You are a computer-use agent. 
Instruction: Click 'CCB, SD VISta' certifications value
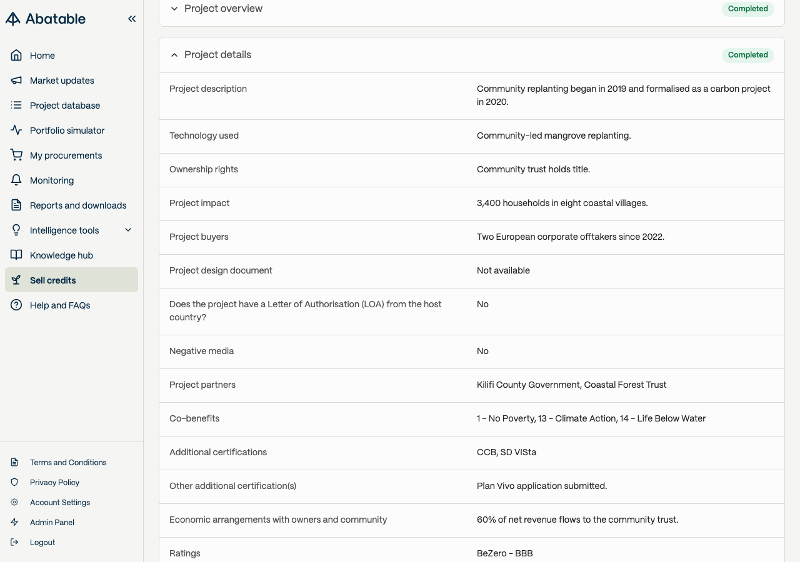tap(506, 452)
